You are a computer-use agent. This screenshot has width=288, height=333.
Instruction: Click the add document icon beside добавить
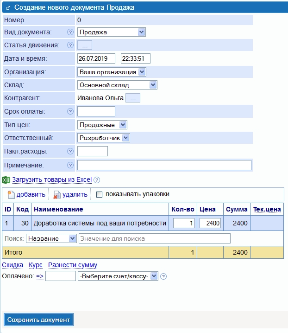click(11, 194)
